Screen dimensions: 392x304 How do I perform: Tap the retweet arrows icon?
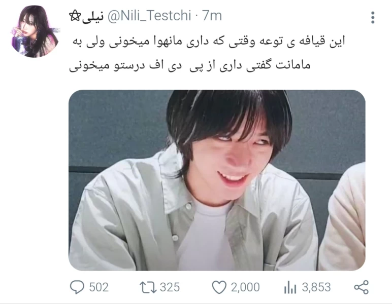[148, 287]
